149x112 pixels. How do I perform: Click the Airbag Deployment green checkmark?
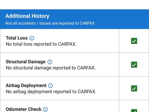tap(134, 88)
